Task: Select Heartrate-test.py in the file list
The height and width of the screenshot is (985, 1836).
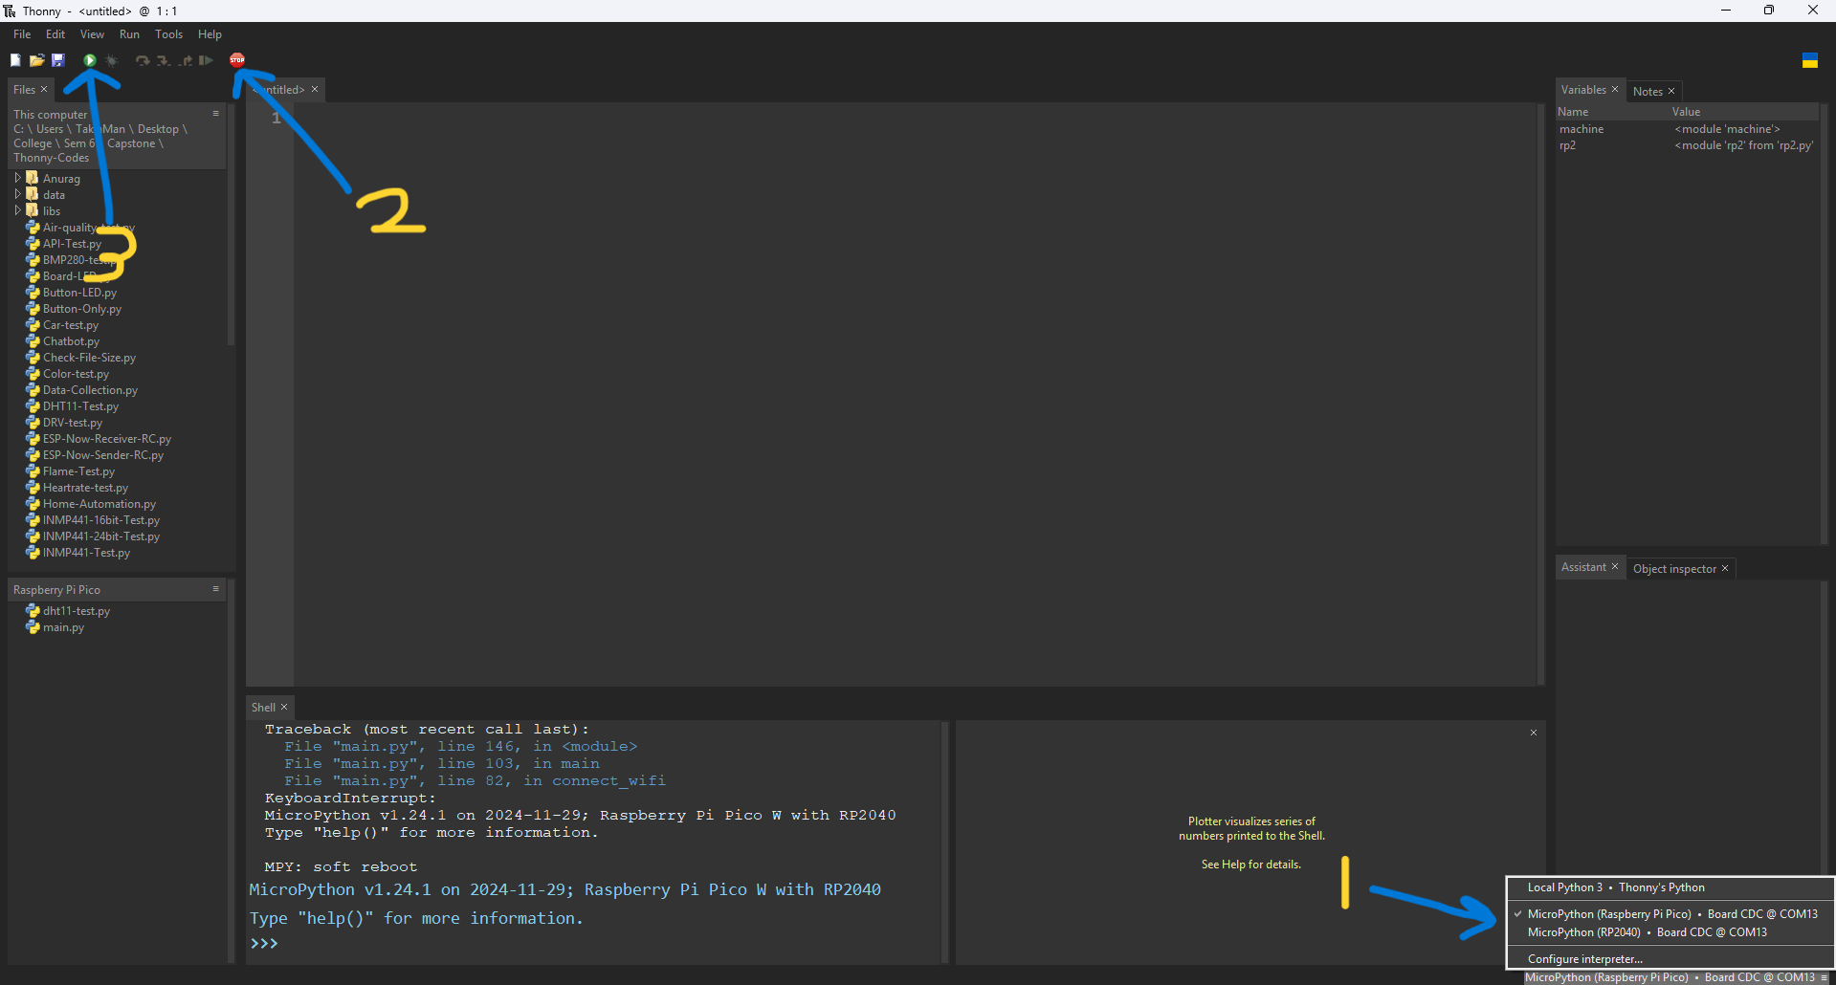Action: click(x=85, y=488)
